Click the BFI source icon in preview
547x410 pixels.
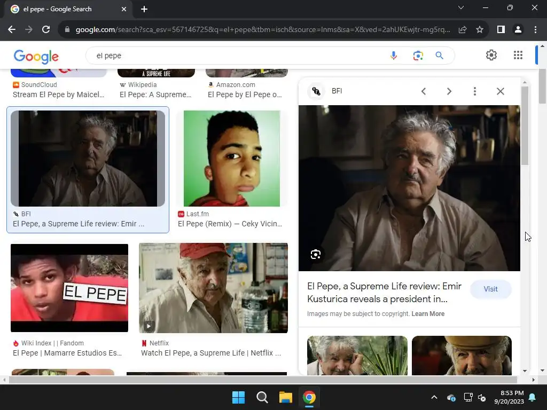316,91
